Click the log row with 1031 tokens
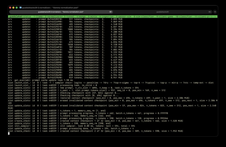226x147 pixels. [x=65, y=52]
